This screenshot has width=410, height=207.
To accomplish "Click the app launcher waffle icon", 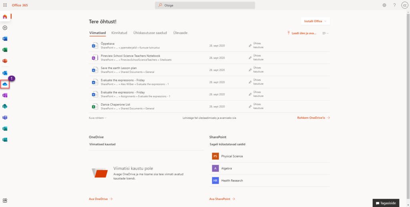I will coord(5,5).
